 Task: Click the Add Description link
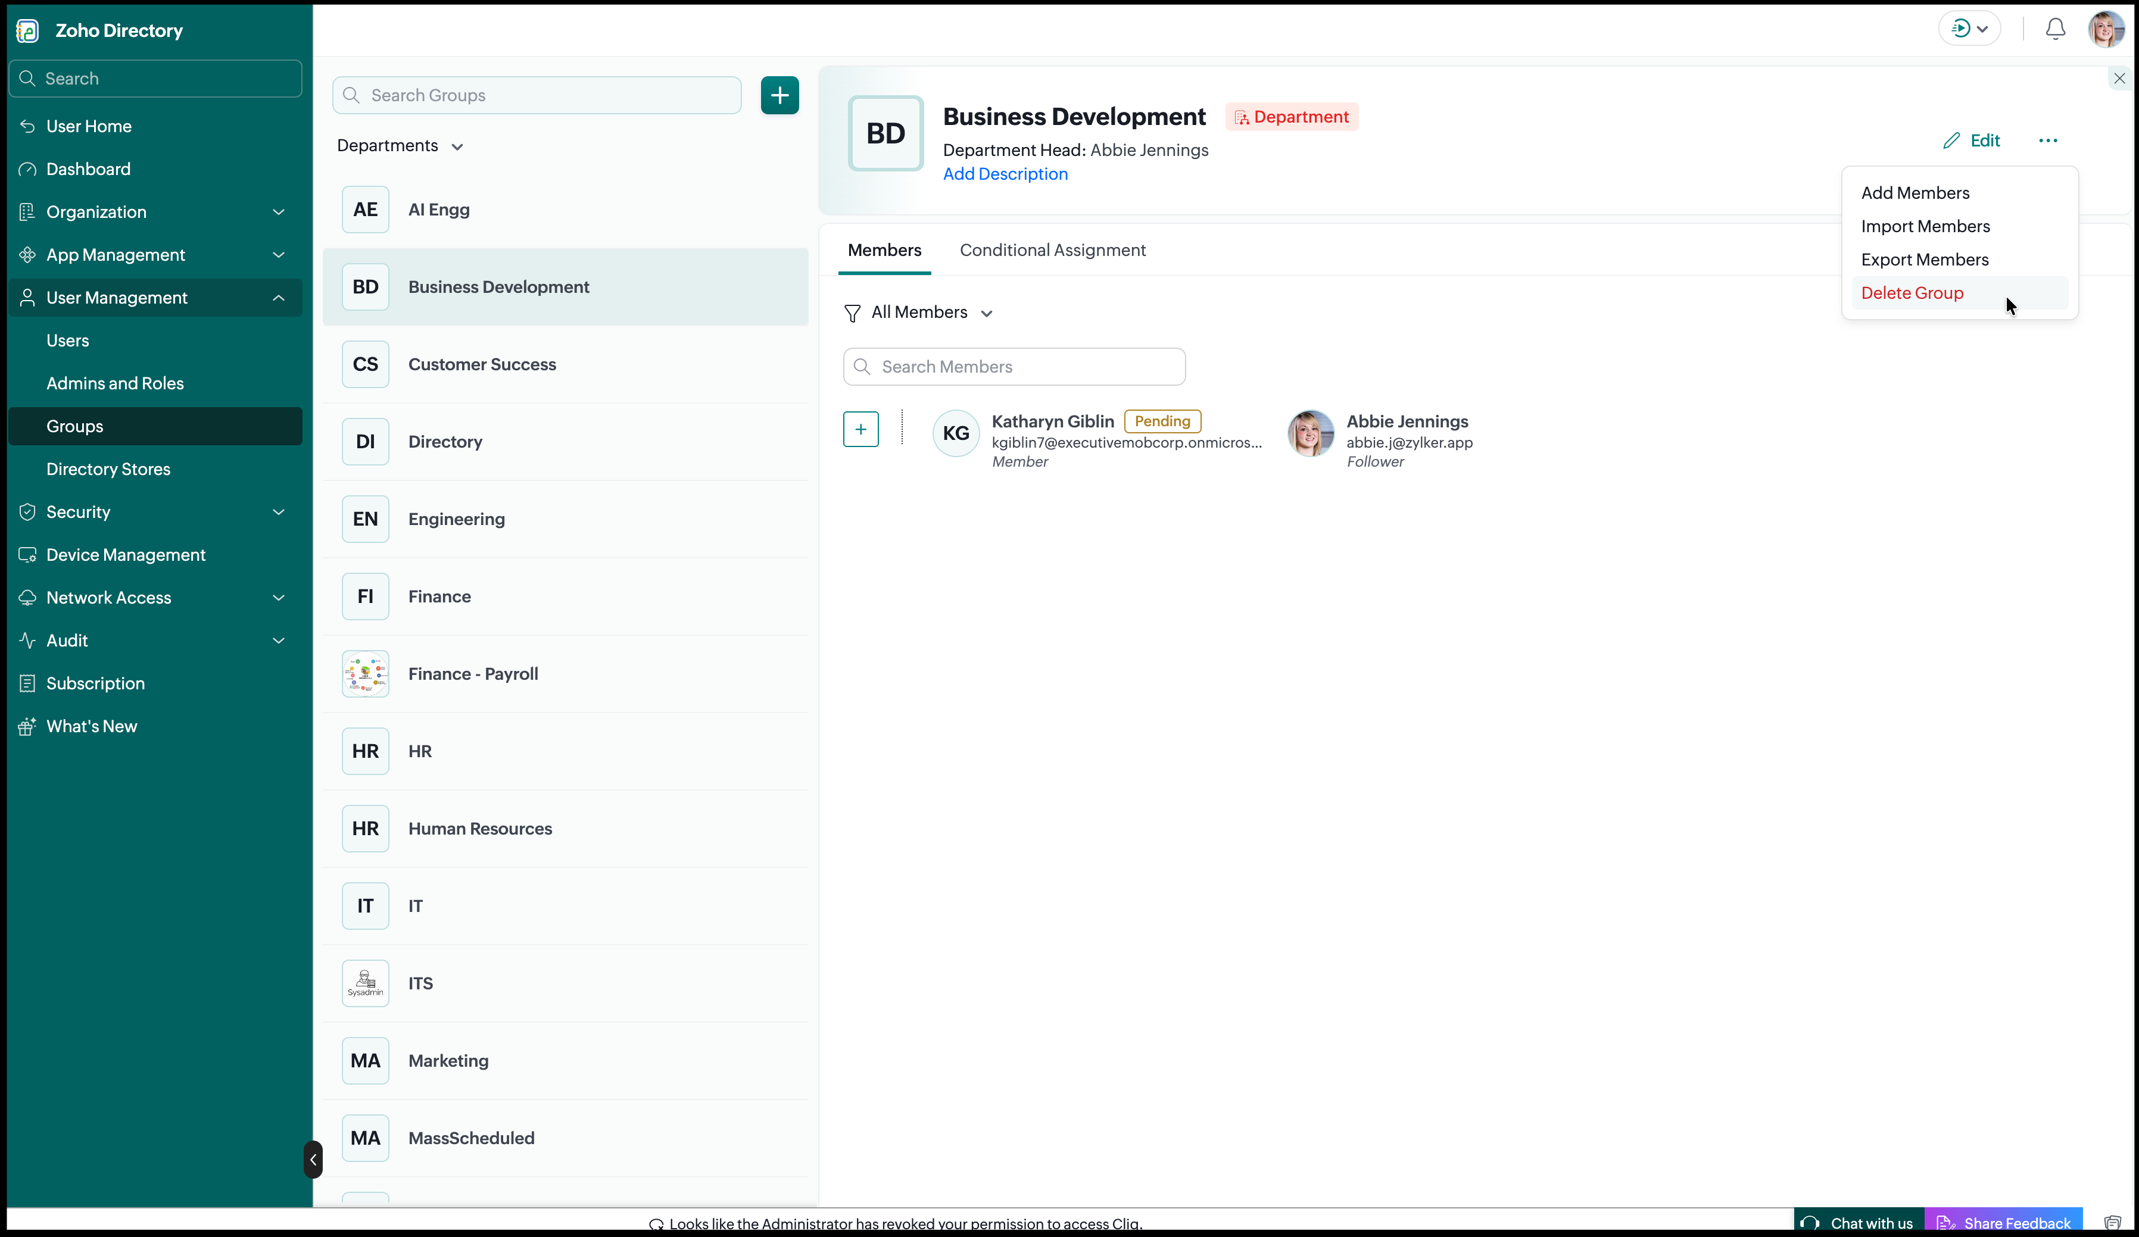click(1005, 174)
